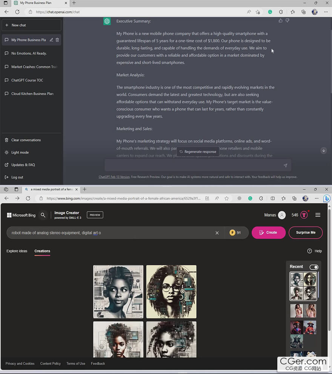The width and height of the screenshot is (332, 374).
Task: Delete the My Phone Business Plan chat
Action: coord(57,40)
